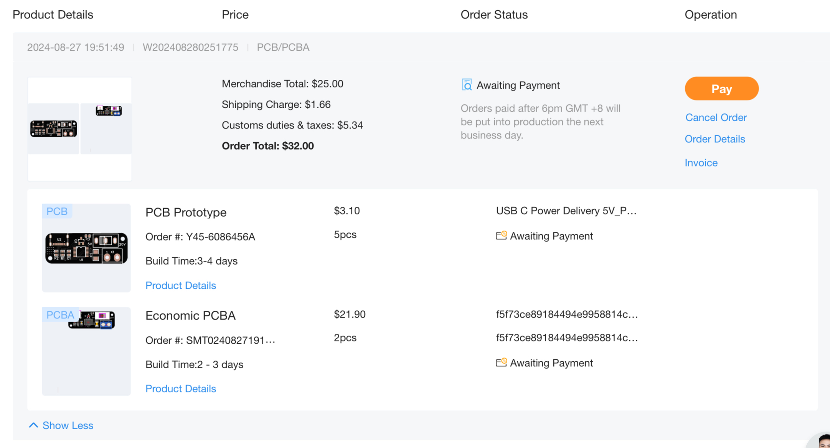Open Product Details for PCB Prototype
Viewport: 830px width, 448px height.
[x=180, y=285]
